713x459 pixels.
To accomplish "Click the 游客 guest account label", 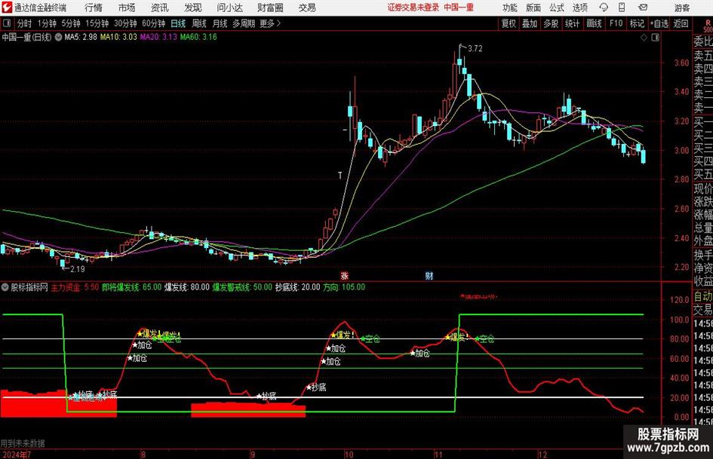I will (x=681, y=8).
